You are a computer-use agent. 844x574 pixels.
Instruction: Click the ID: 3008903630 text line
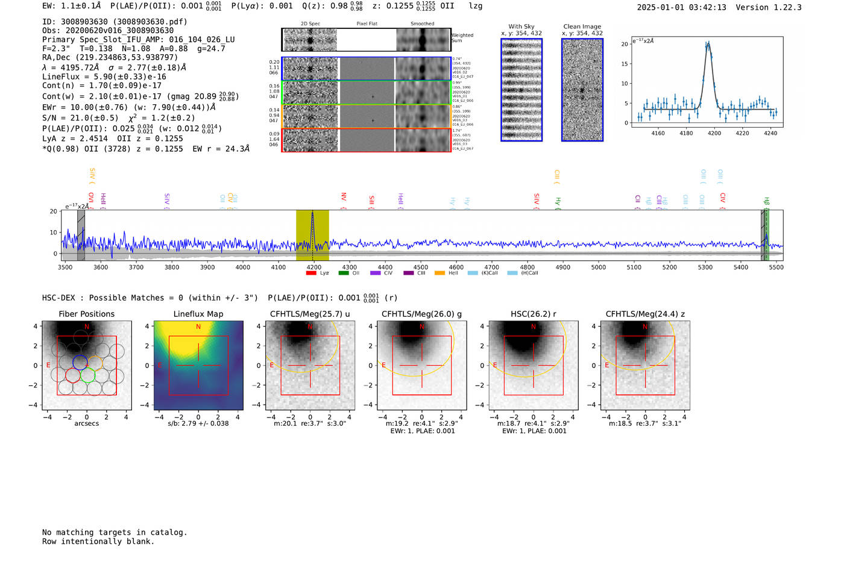(115, 22)
